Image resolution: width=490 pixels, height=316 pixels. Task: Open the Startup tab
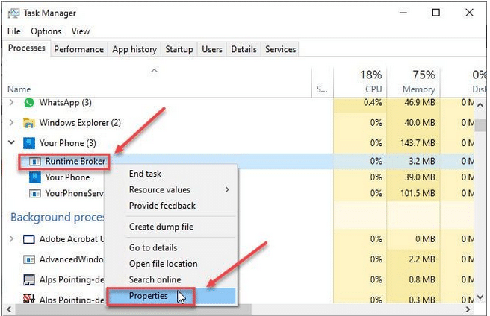pyautogui.click(x=179, y=49)
